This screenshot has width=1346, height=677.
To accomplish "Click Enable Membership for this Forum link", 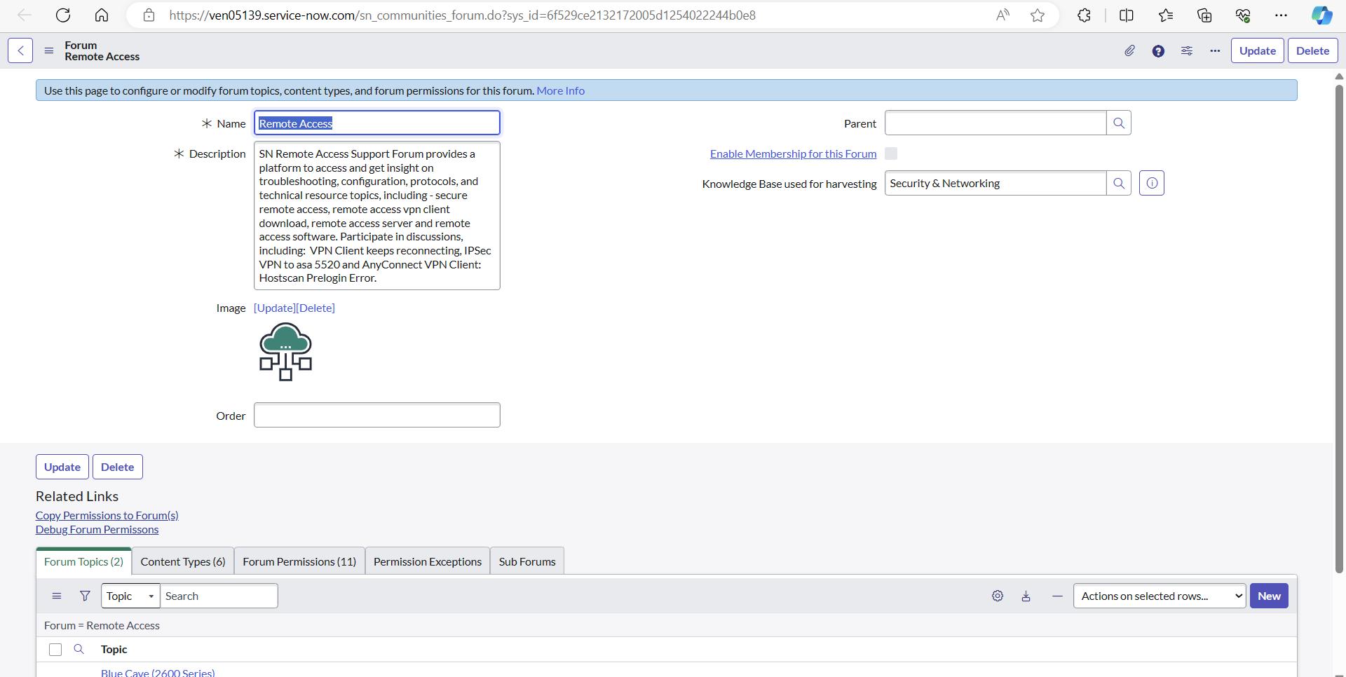I will pos(793,153).
